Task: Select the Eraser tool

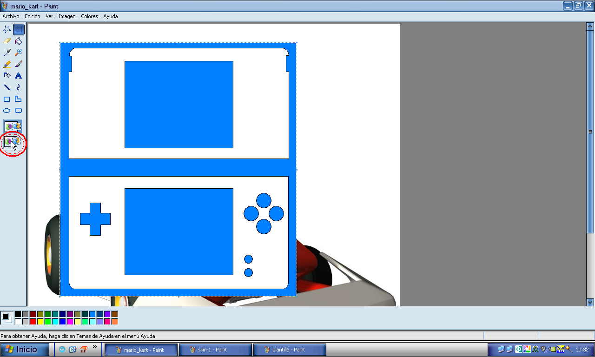Action: (7, 41)
